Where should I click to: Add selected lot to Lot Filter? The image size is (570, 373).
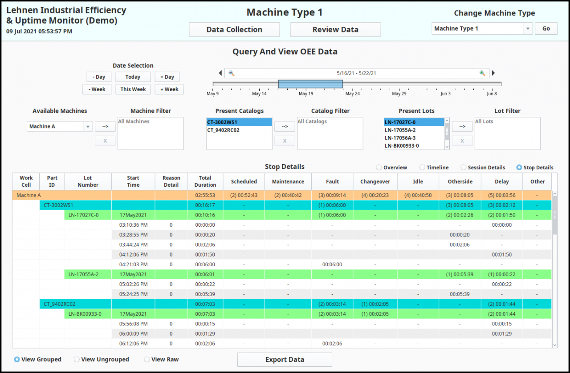point(462,127)
